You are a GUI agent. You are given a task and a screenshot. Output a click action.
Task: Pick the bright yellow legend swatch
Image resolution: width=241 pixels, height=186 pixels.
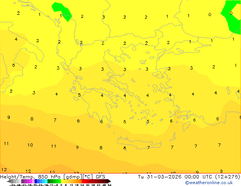click(62, 181)
